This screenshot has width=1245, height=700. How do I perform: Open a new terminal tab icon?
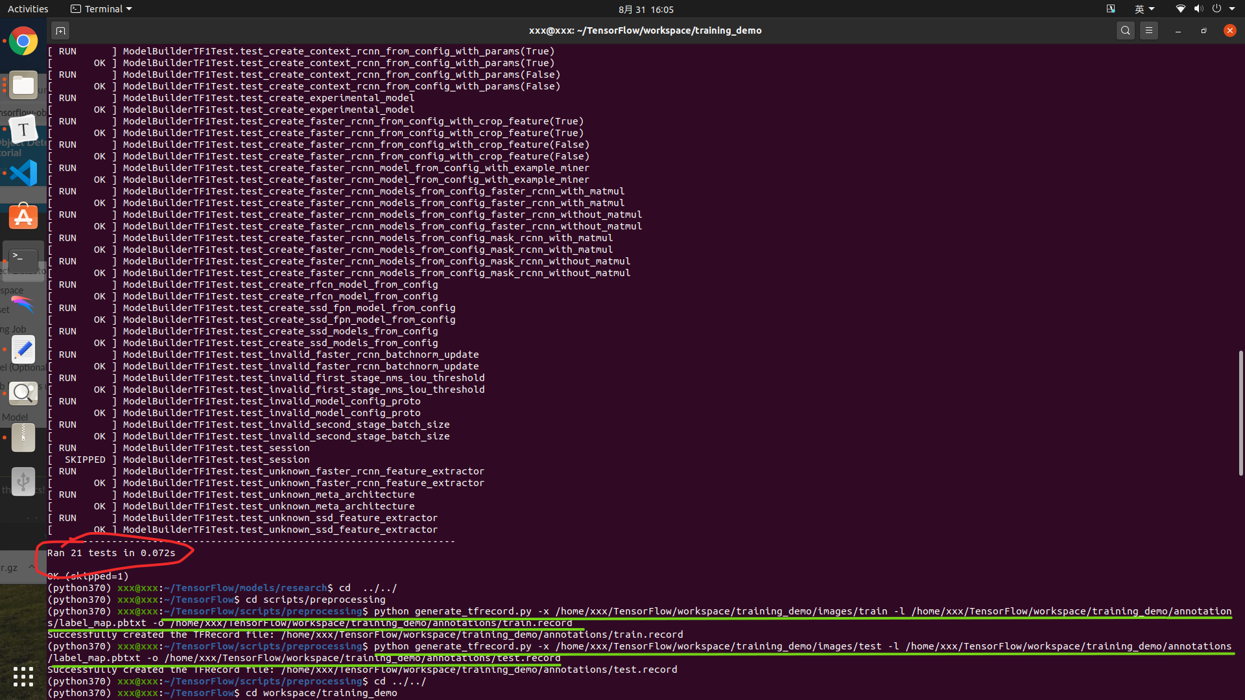tap(60, 30)
